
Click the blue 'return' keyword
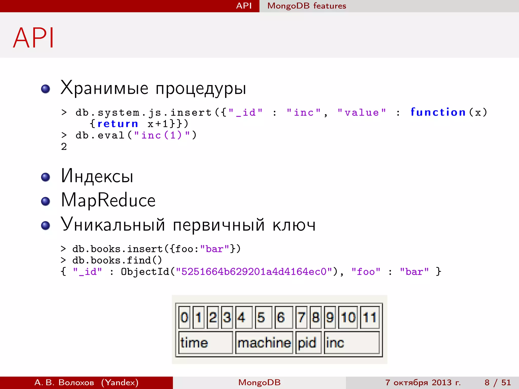pos(118,124)
